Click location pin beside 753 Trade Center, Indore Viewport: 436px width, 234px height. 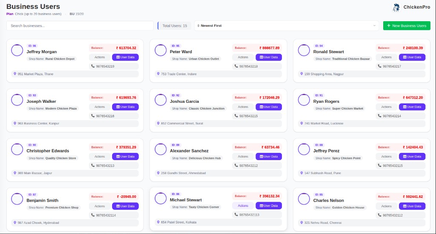tap(158, 74)
